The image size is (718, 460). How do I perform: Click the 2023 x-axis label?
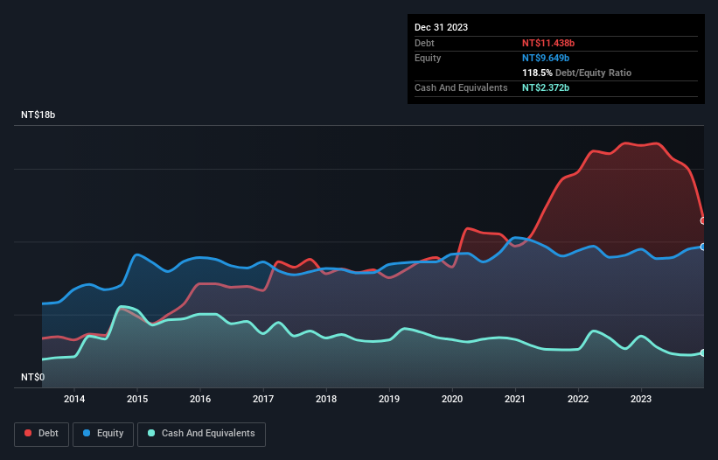(641, 400)
